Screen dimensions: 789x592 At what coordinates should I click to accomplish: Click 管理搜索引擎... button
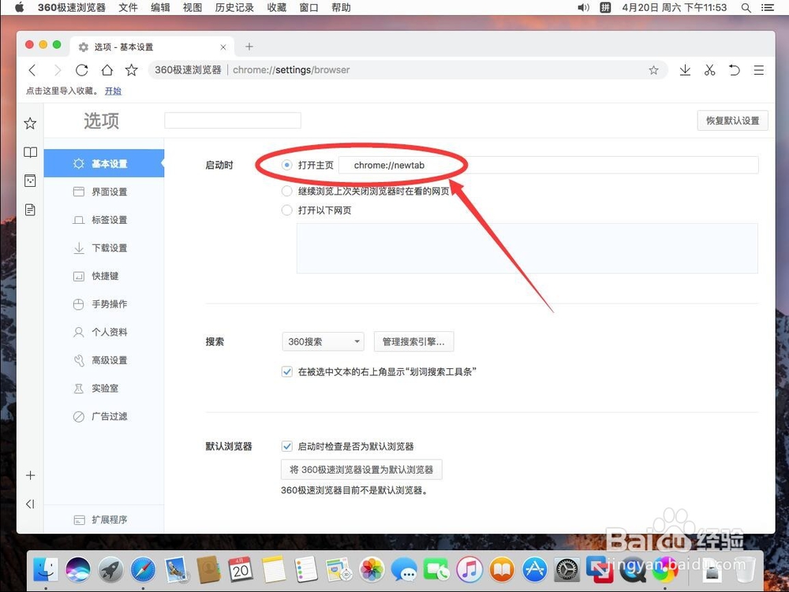[x=413, y=342]
